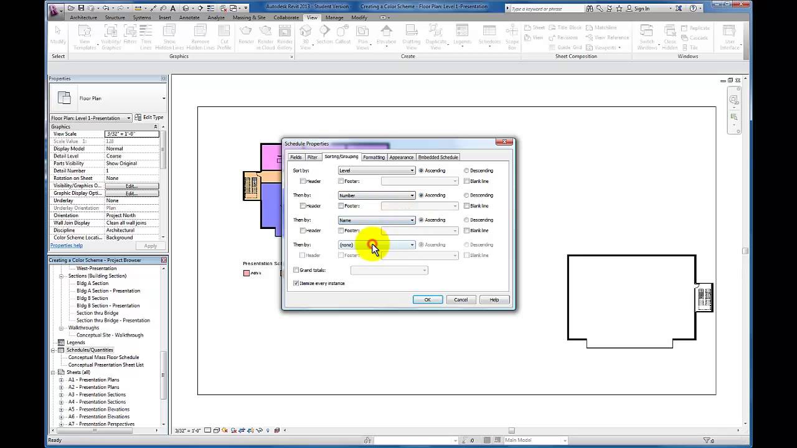This screenshot has height=448, width=797.
Task: Click the Close Hidden ribbon tool
Action: pyautogui.click(x=670, y=38)
